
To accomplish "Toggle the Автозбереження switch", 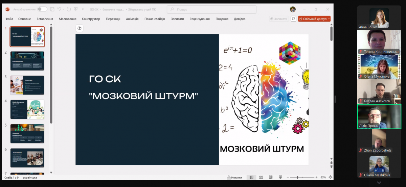I will click(x=42, y=9).
